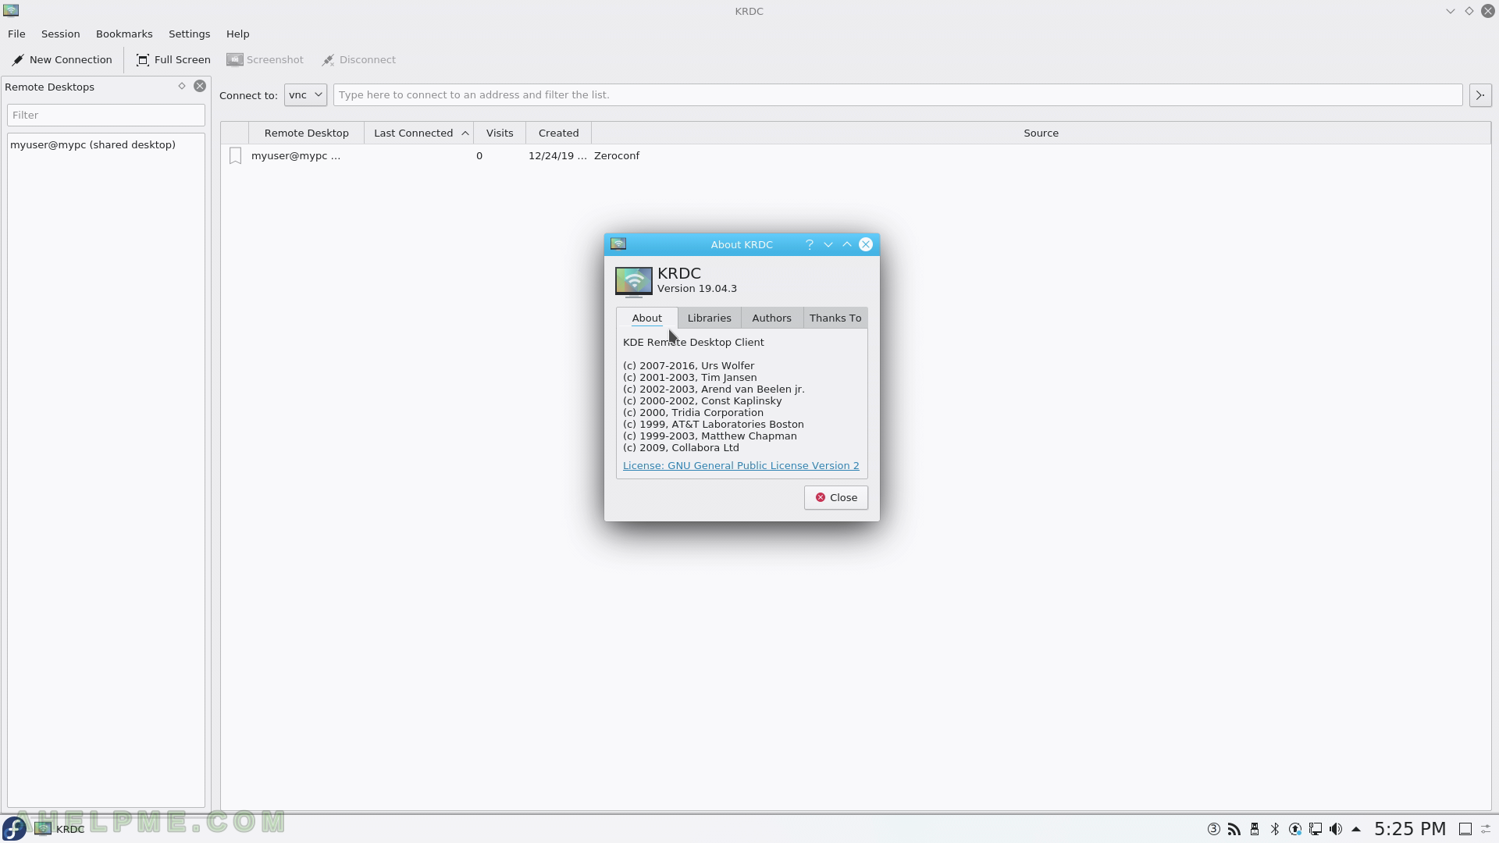Click the New Connection toolbar button
Screen dimensions: 1499x843
click(x=62, y=60)
